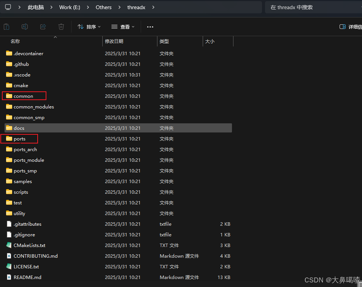Screen dimensions: 362x287
Task: Click the CONTRIBUTING.md file icon
Action: (x=9, y=256)
